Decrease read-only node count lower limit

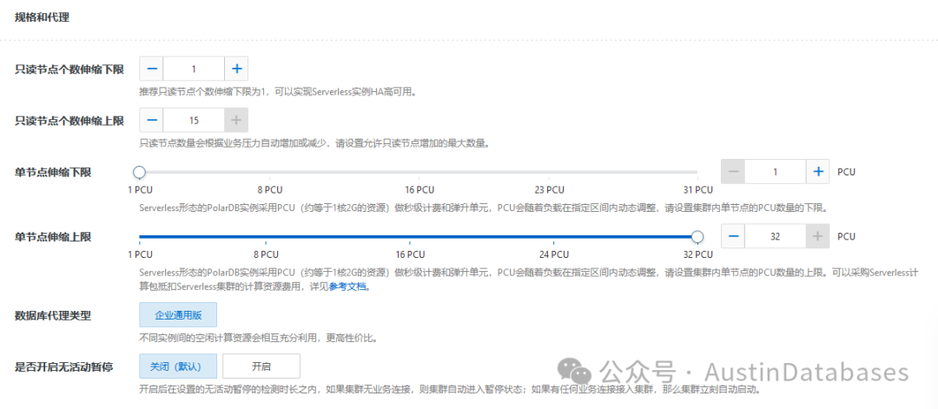pyautogui.click(x=151, y=69)
